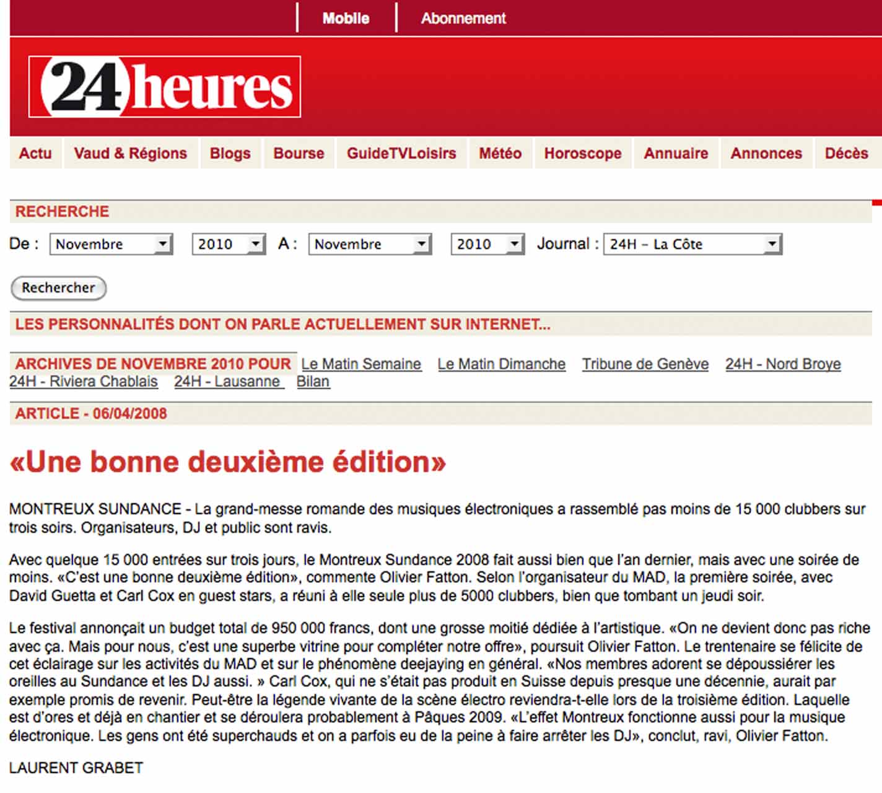Open 24H - Riviera Chablais archives link
Screen dimensions: 882x793
pyautogui.click(x=84, y=382)
